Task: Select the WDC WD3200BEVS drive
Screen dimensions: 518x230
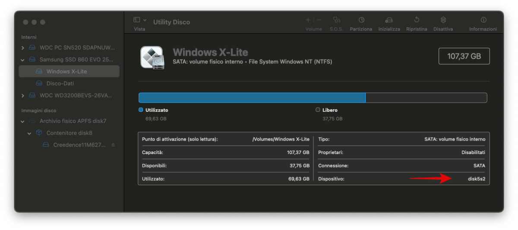Action: tap(69, 95)
